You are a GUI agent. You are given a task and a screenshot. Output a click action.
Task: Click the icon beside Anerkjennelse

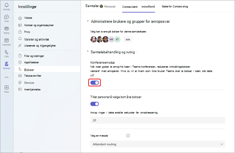[20, 89]
